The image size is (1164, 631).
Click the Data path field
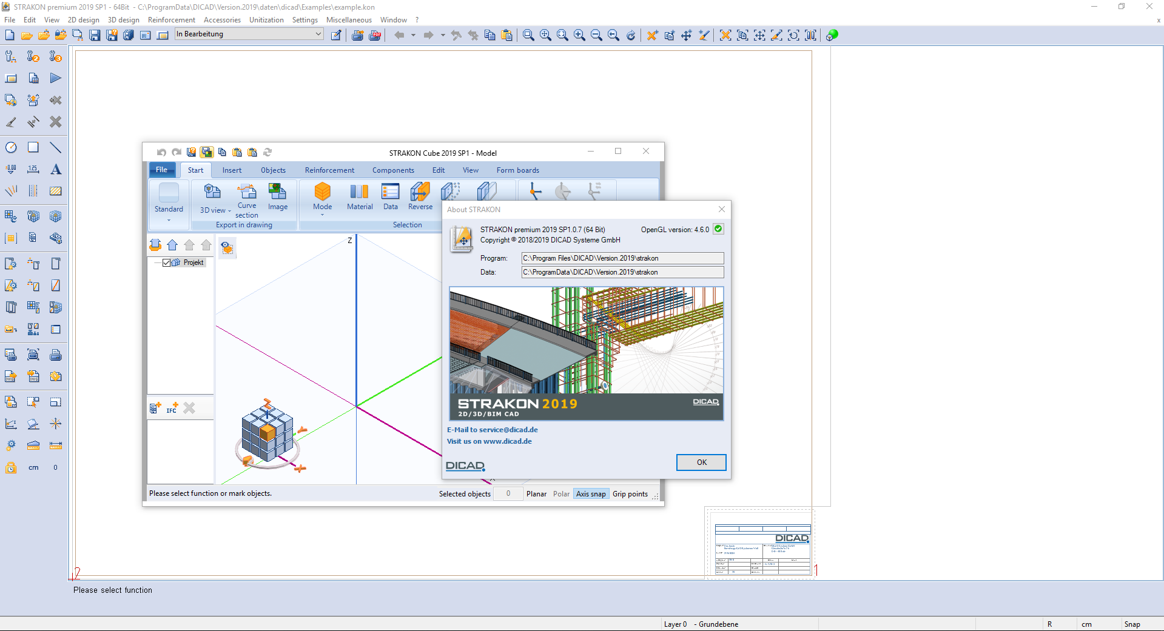point(622,272)
